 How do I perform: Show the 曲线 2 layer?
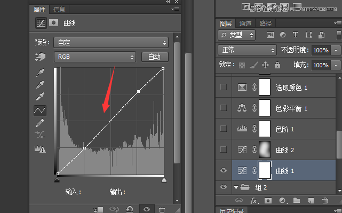224,149
